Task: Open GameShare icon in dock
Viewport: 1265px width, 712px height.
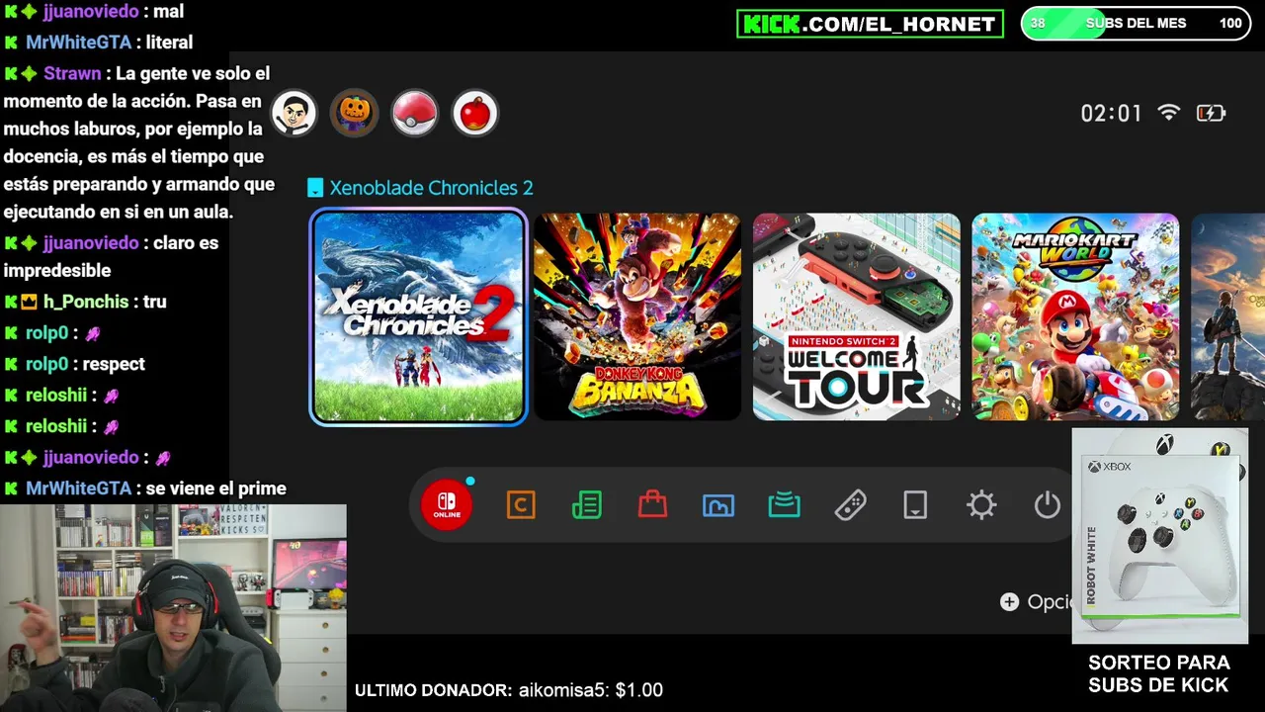Action: tap(784, 505)
